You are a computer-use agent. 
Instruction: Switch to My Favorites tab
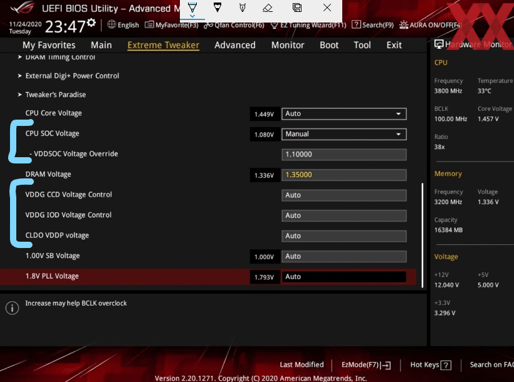pyautogui.click(x=49, y=45)
